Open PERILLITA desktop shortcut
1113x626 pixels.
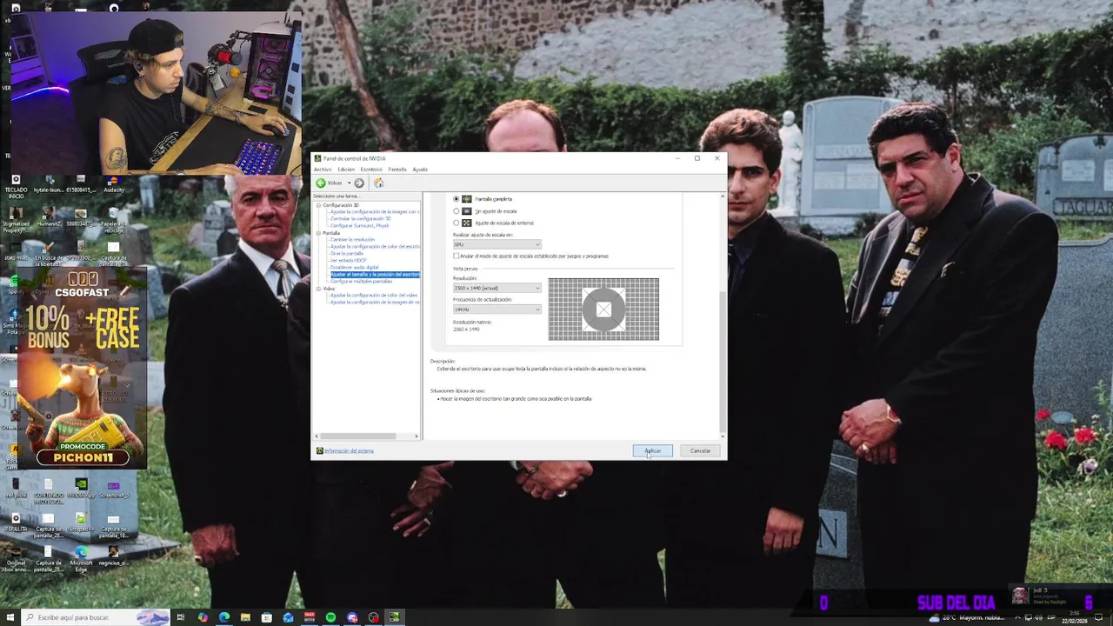click(15, 522)
